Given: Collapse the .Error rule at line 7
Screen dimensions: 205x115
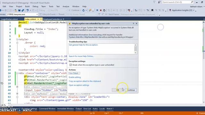Looking at the screenshot, I should click(17, 42).
